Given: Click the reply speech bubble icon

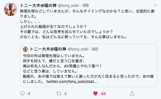Looking at the screenshot, I should click(x=23, y=93).
